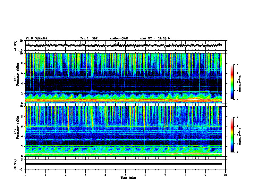Image resolution: width=254 pixels, height=196 pixels.
Task: Click the ch.1 colorbar "log(PSD)(V²/Hz)" label
Action: pyautogui.click(x=240, y=84)
